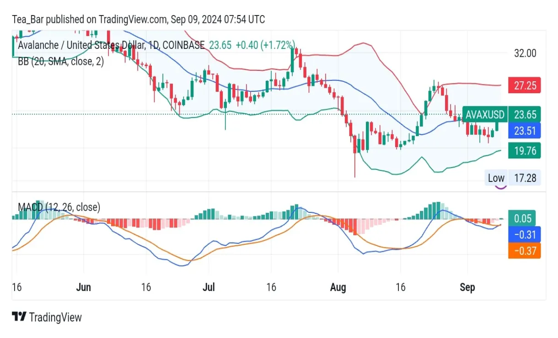Click the green lower band tag 19.76
558x338 pixels.
(x=525, y=151)
